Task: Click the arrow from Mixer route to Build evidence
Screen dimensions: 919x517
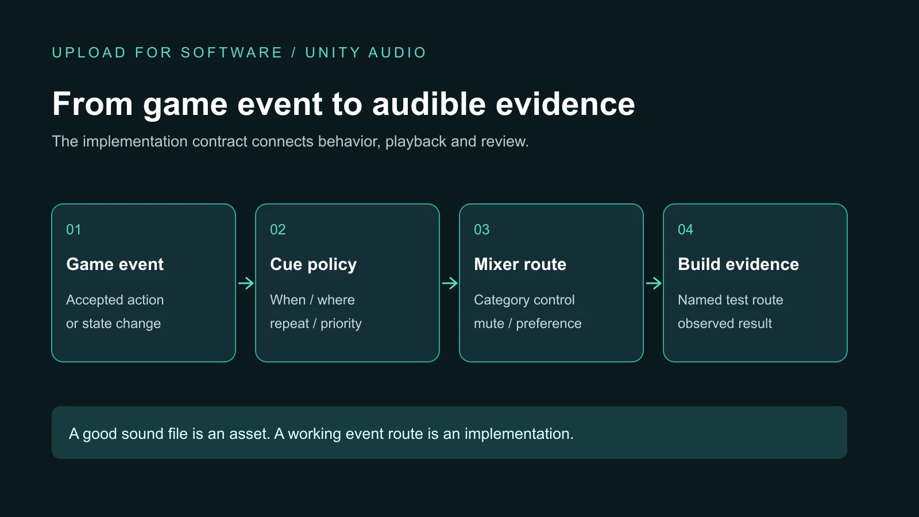Action: point(654,283)
